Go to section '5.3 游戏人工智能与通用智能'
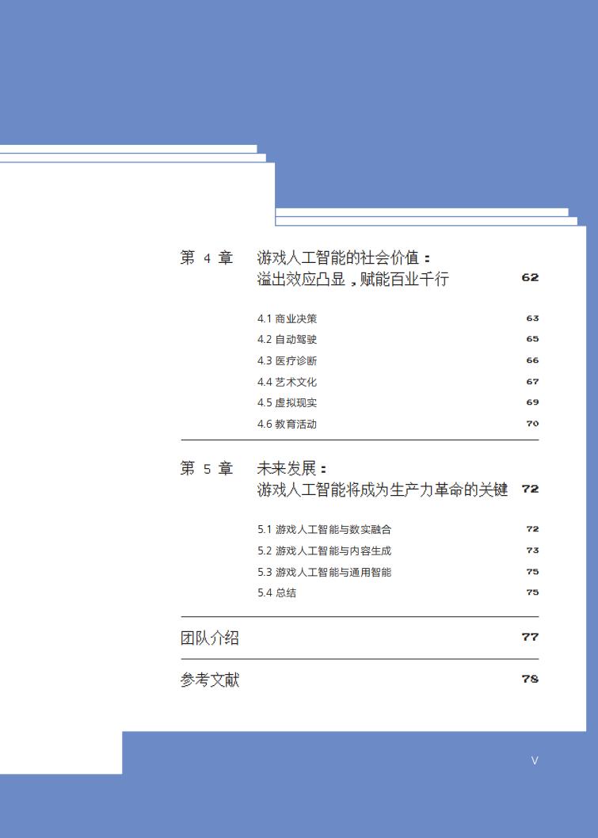Screen dimensions: 598x838 click(325, 573)
